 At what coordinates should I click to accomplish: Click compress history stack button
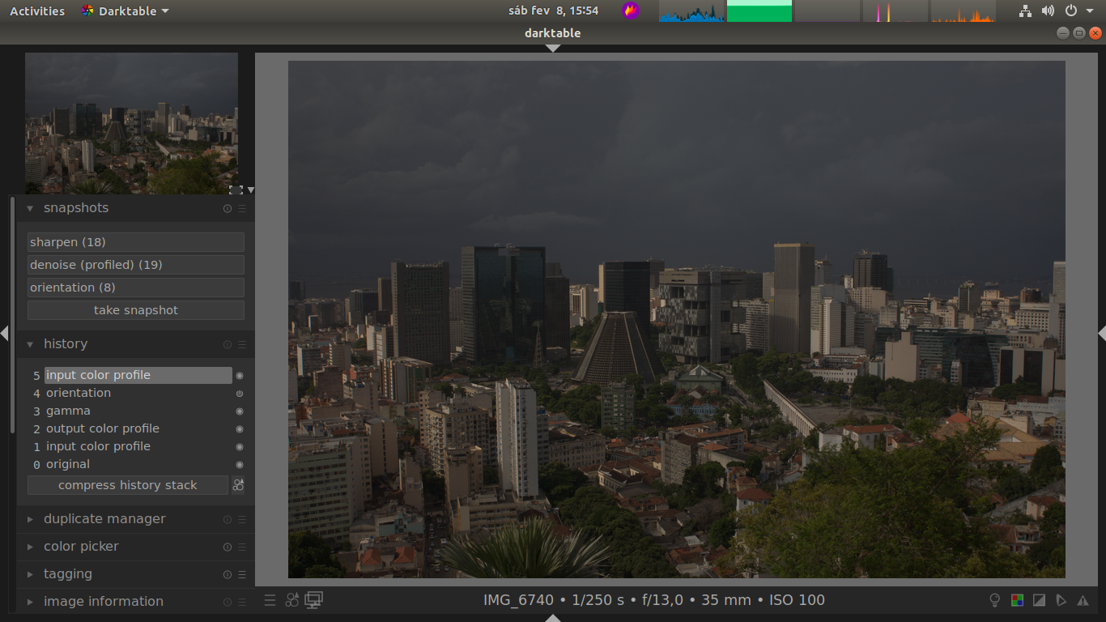click(128, 485)
